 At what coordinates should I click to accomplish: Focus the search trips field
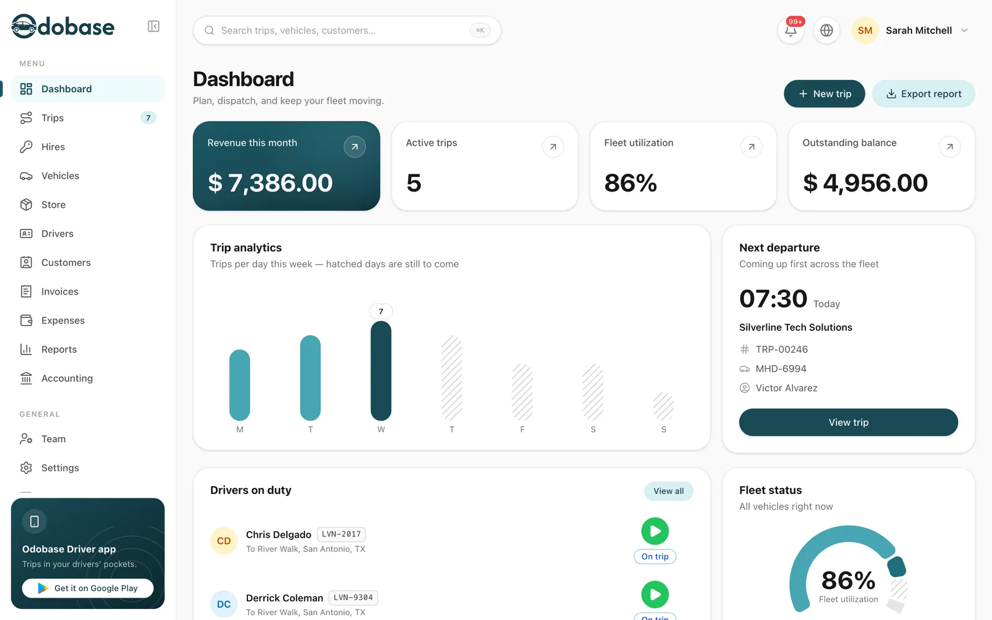tap(347, 30)
